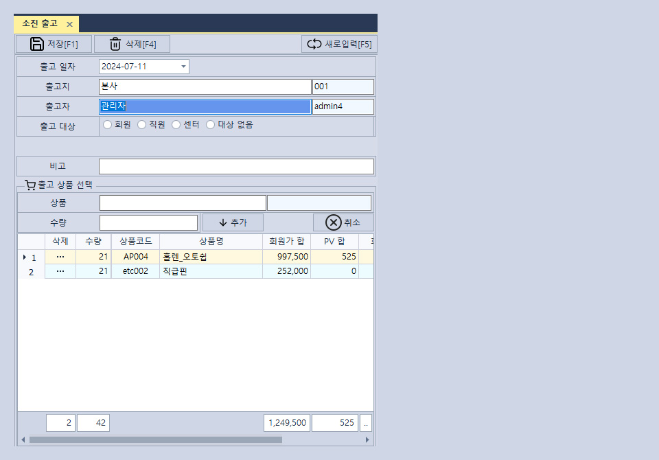Choose the 대상 없음 radio option
The width and height of the screenshot is (659, 460).
point(211,125)
